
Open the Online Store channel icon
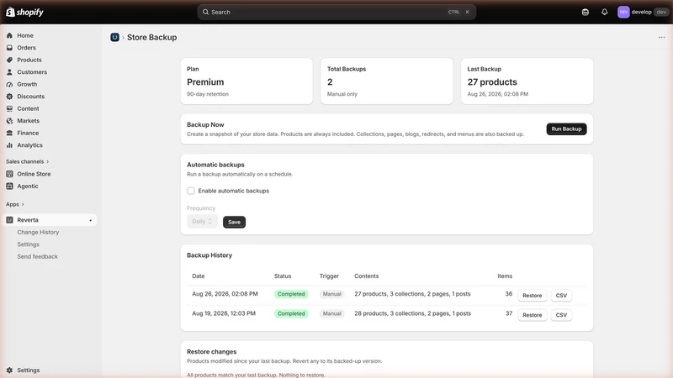[9, 174]
